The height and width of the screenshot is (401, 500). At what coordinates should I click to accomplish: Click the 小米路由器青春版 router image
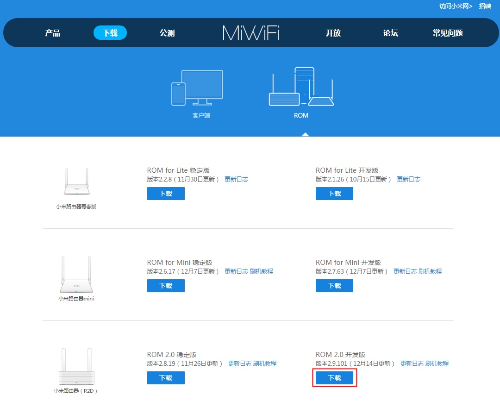[x=76, y=181]
